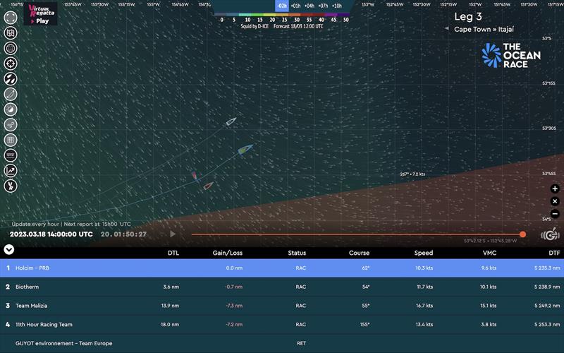
Task: Toggle the grid overlay icon
Action: tap(11, 140)
